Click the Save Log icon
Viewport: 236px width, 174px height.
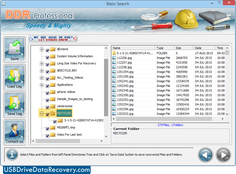point(14,105)
